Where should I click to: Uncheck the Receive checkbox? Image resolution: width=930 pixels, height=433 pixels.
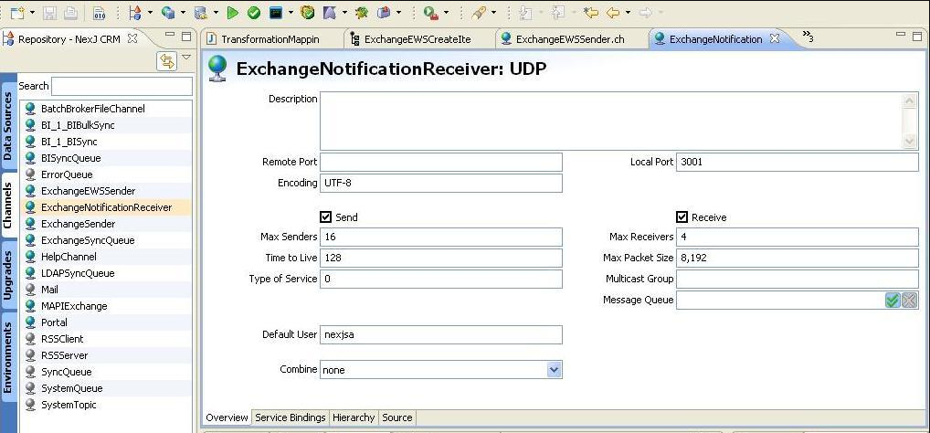pos(682,217)
